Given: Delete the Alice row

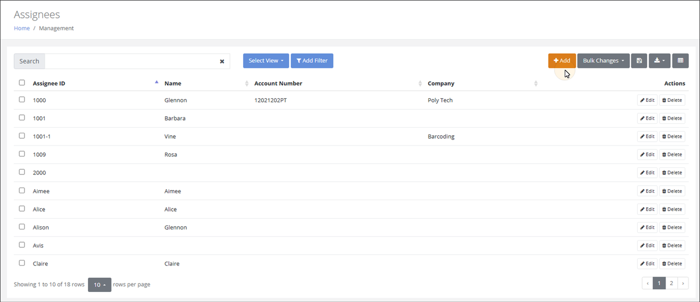Looking at the screenshot, I should (x=672, y=209).
